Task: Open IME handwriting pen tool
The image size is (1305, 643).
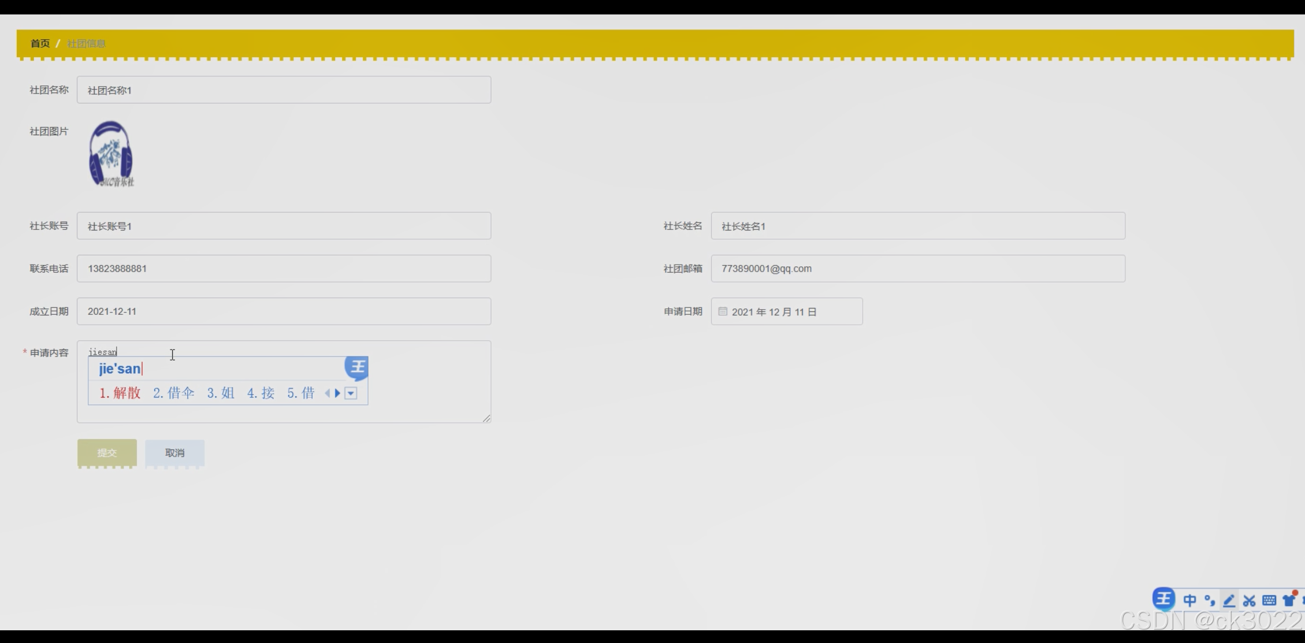Action: [x=1229, y=600]
